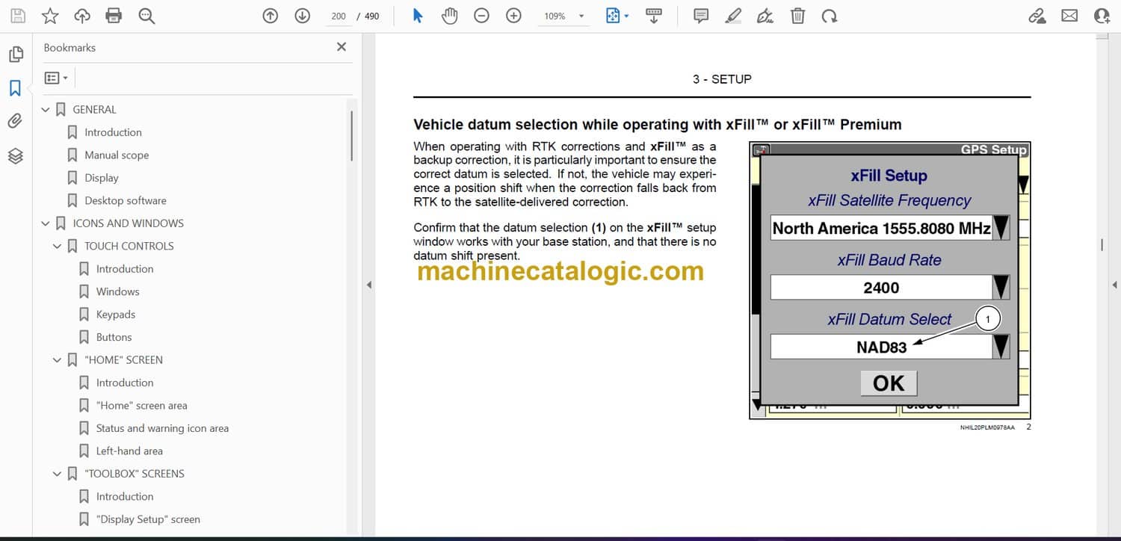This screenshot has height=541, width=1121.
Task: Close the Bookmarks panel
Action: coord(342,47)
